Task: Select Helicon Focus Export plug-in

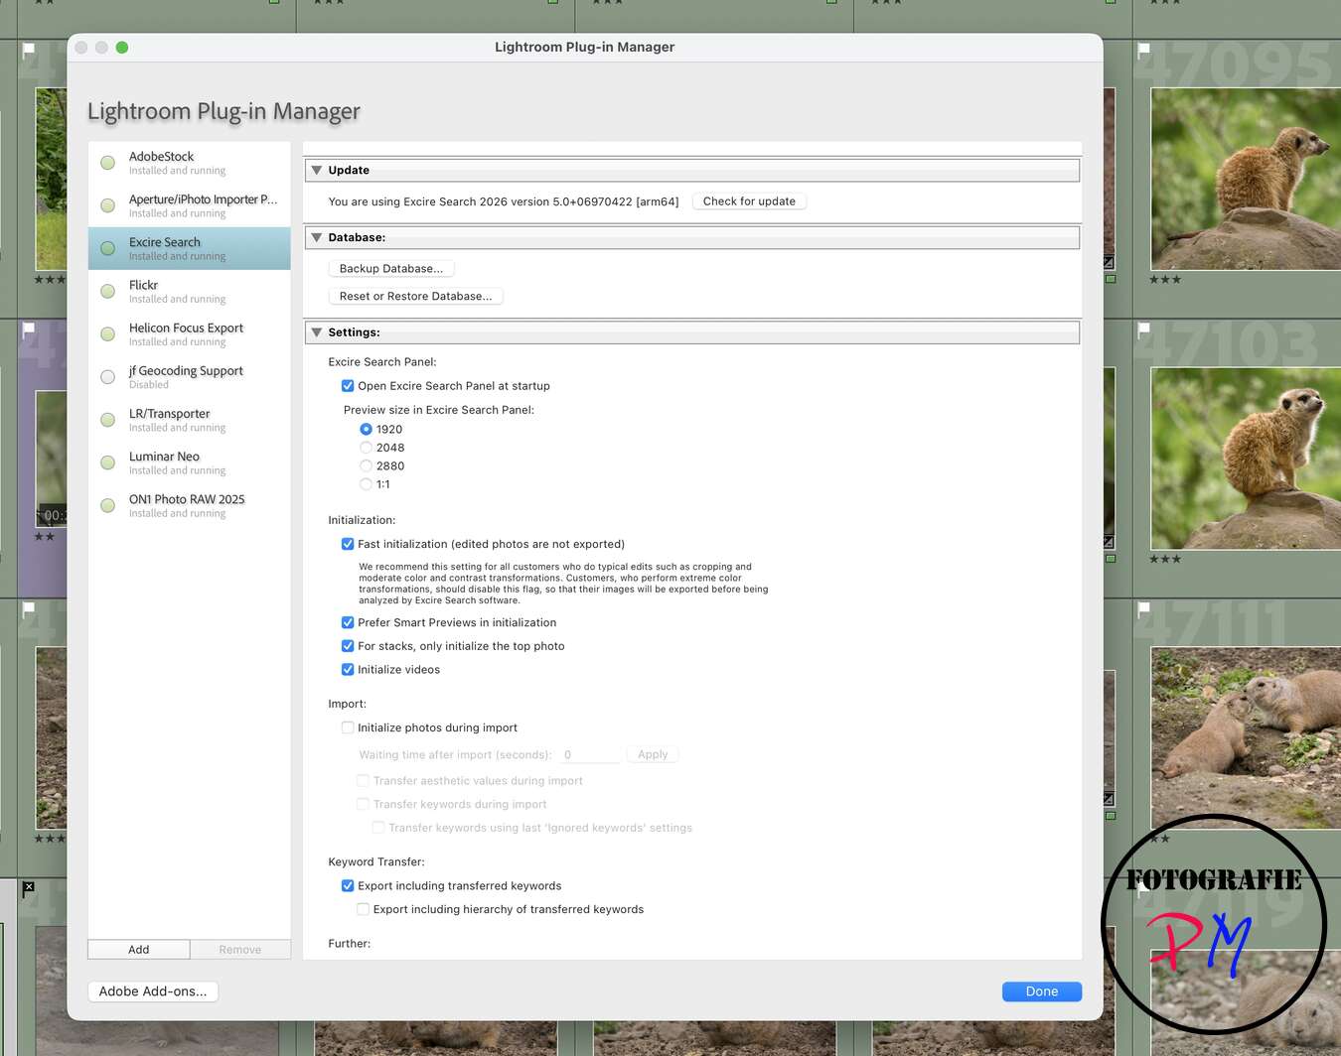Action: (189, 333)
